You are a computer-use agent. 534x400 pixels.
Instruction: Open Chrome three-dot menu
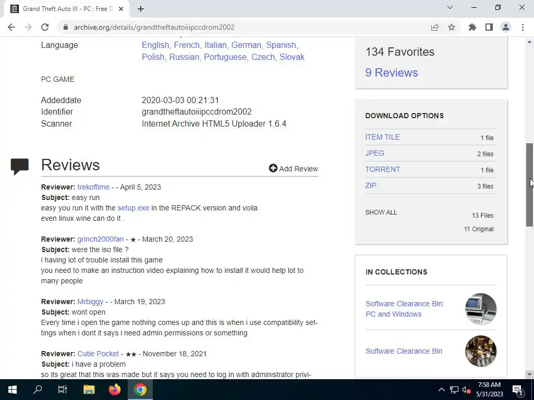(523, 27)
